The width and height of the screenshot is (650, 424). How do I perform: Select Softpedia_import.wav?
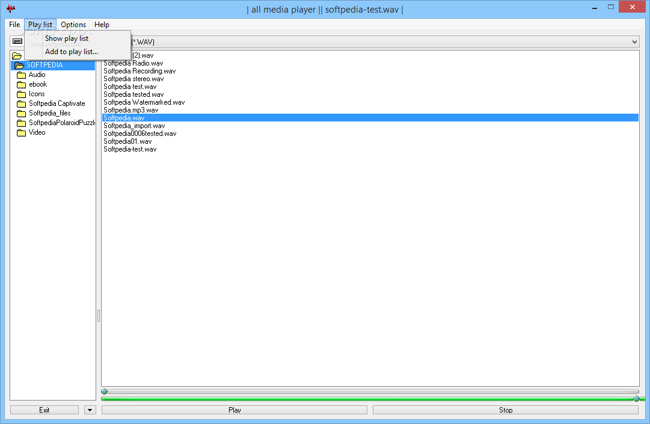(x=134, y=126)
